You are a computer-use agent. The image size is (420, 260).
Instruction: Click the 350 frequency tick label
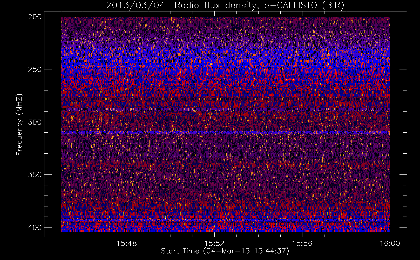[35, 174]
